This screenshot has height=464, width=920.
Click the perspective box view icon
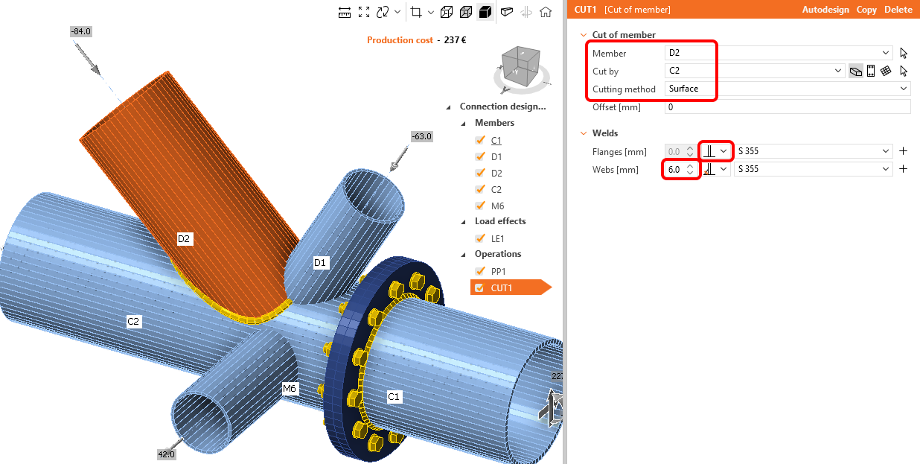[x=507, y=12]
